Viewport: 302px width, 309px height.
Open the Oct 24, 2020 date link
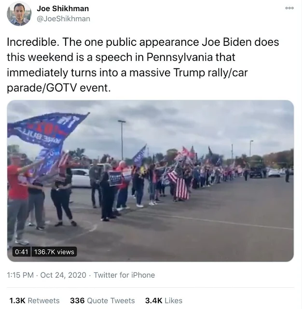point(63,275)
